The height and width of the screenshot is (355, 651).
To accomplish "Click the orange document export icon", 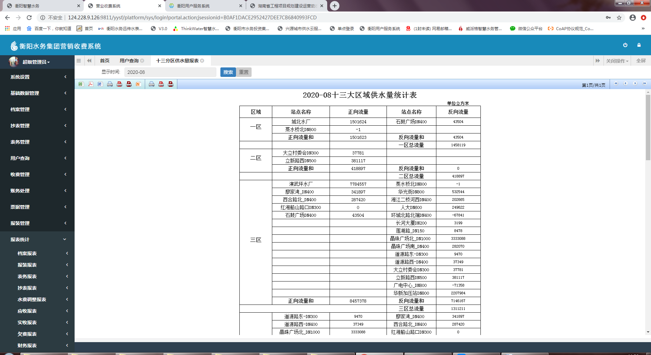I will click(138, 84).
